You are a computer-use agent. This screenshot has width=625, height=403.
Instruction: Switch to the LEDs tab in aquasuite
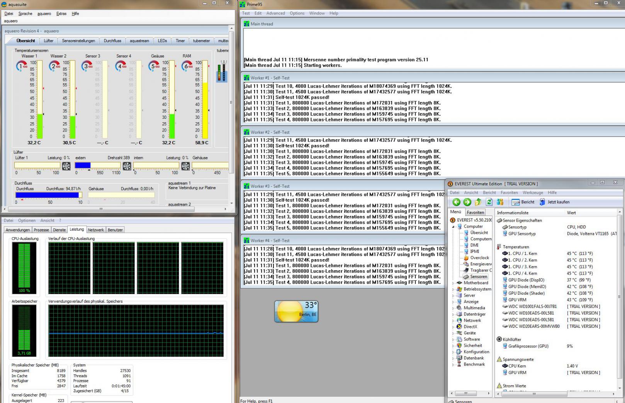[162, 40]
